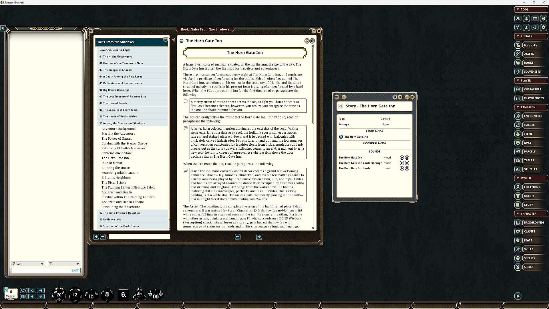Go to next book page arrow

click(259, 237)
